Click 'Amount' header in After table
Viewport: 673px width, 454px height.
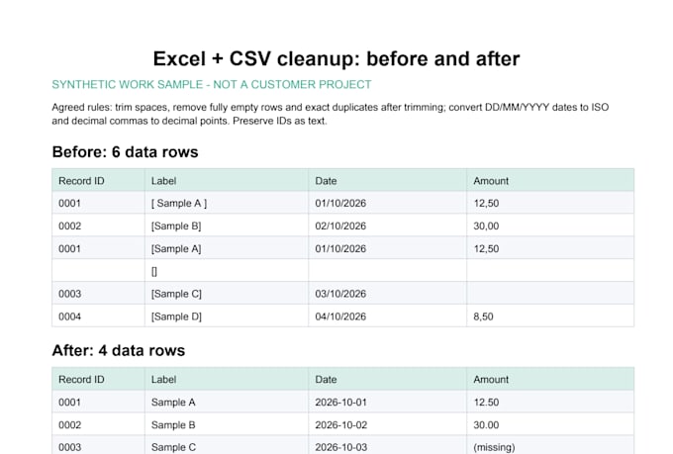[550, 380]
